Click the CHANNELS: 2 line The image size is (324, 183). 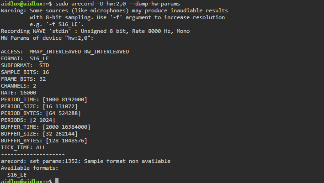18,86
